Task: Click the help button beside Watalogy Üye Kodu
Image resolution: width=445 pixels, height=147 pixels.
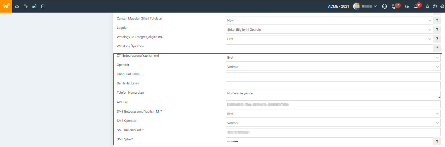Action: [x=437, y=48]
